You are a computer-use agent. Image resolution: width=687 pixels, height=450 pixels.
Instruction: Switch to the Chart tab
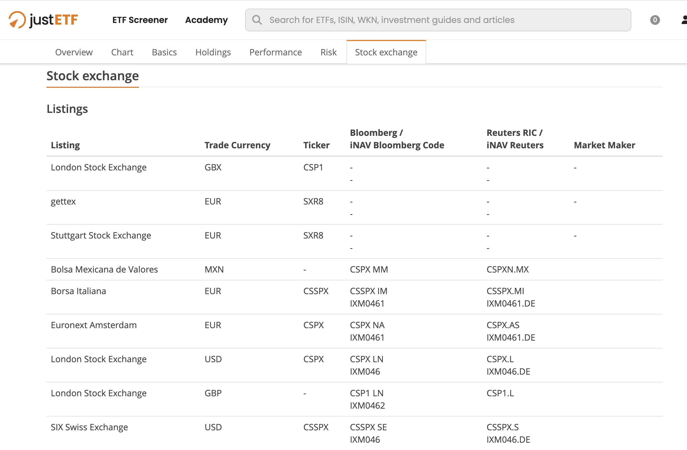[x=122, y=52]
